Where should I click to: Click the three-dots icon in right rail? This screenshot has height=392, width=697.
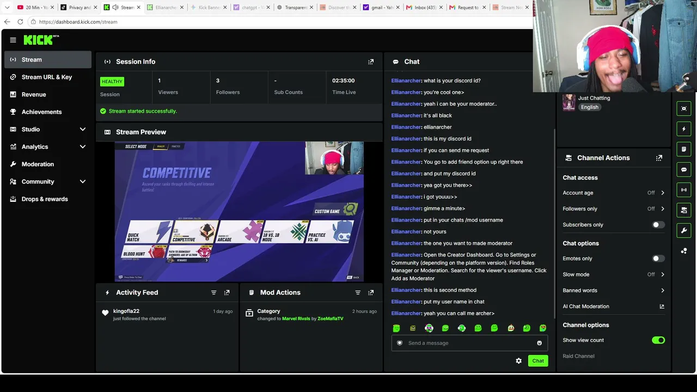coord(684,250)
